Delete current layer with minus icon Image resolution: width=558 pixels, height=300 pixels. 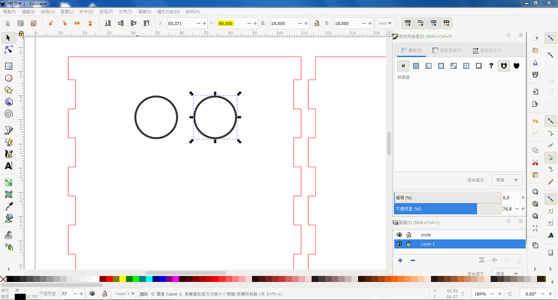tap(412, 261)
